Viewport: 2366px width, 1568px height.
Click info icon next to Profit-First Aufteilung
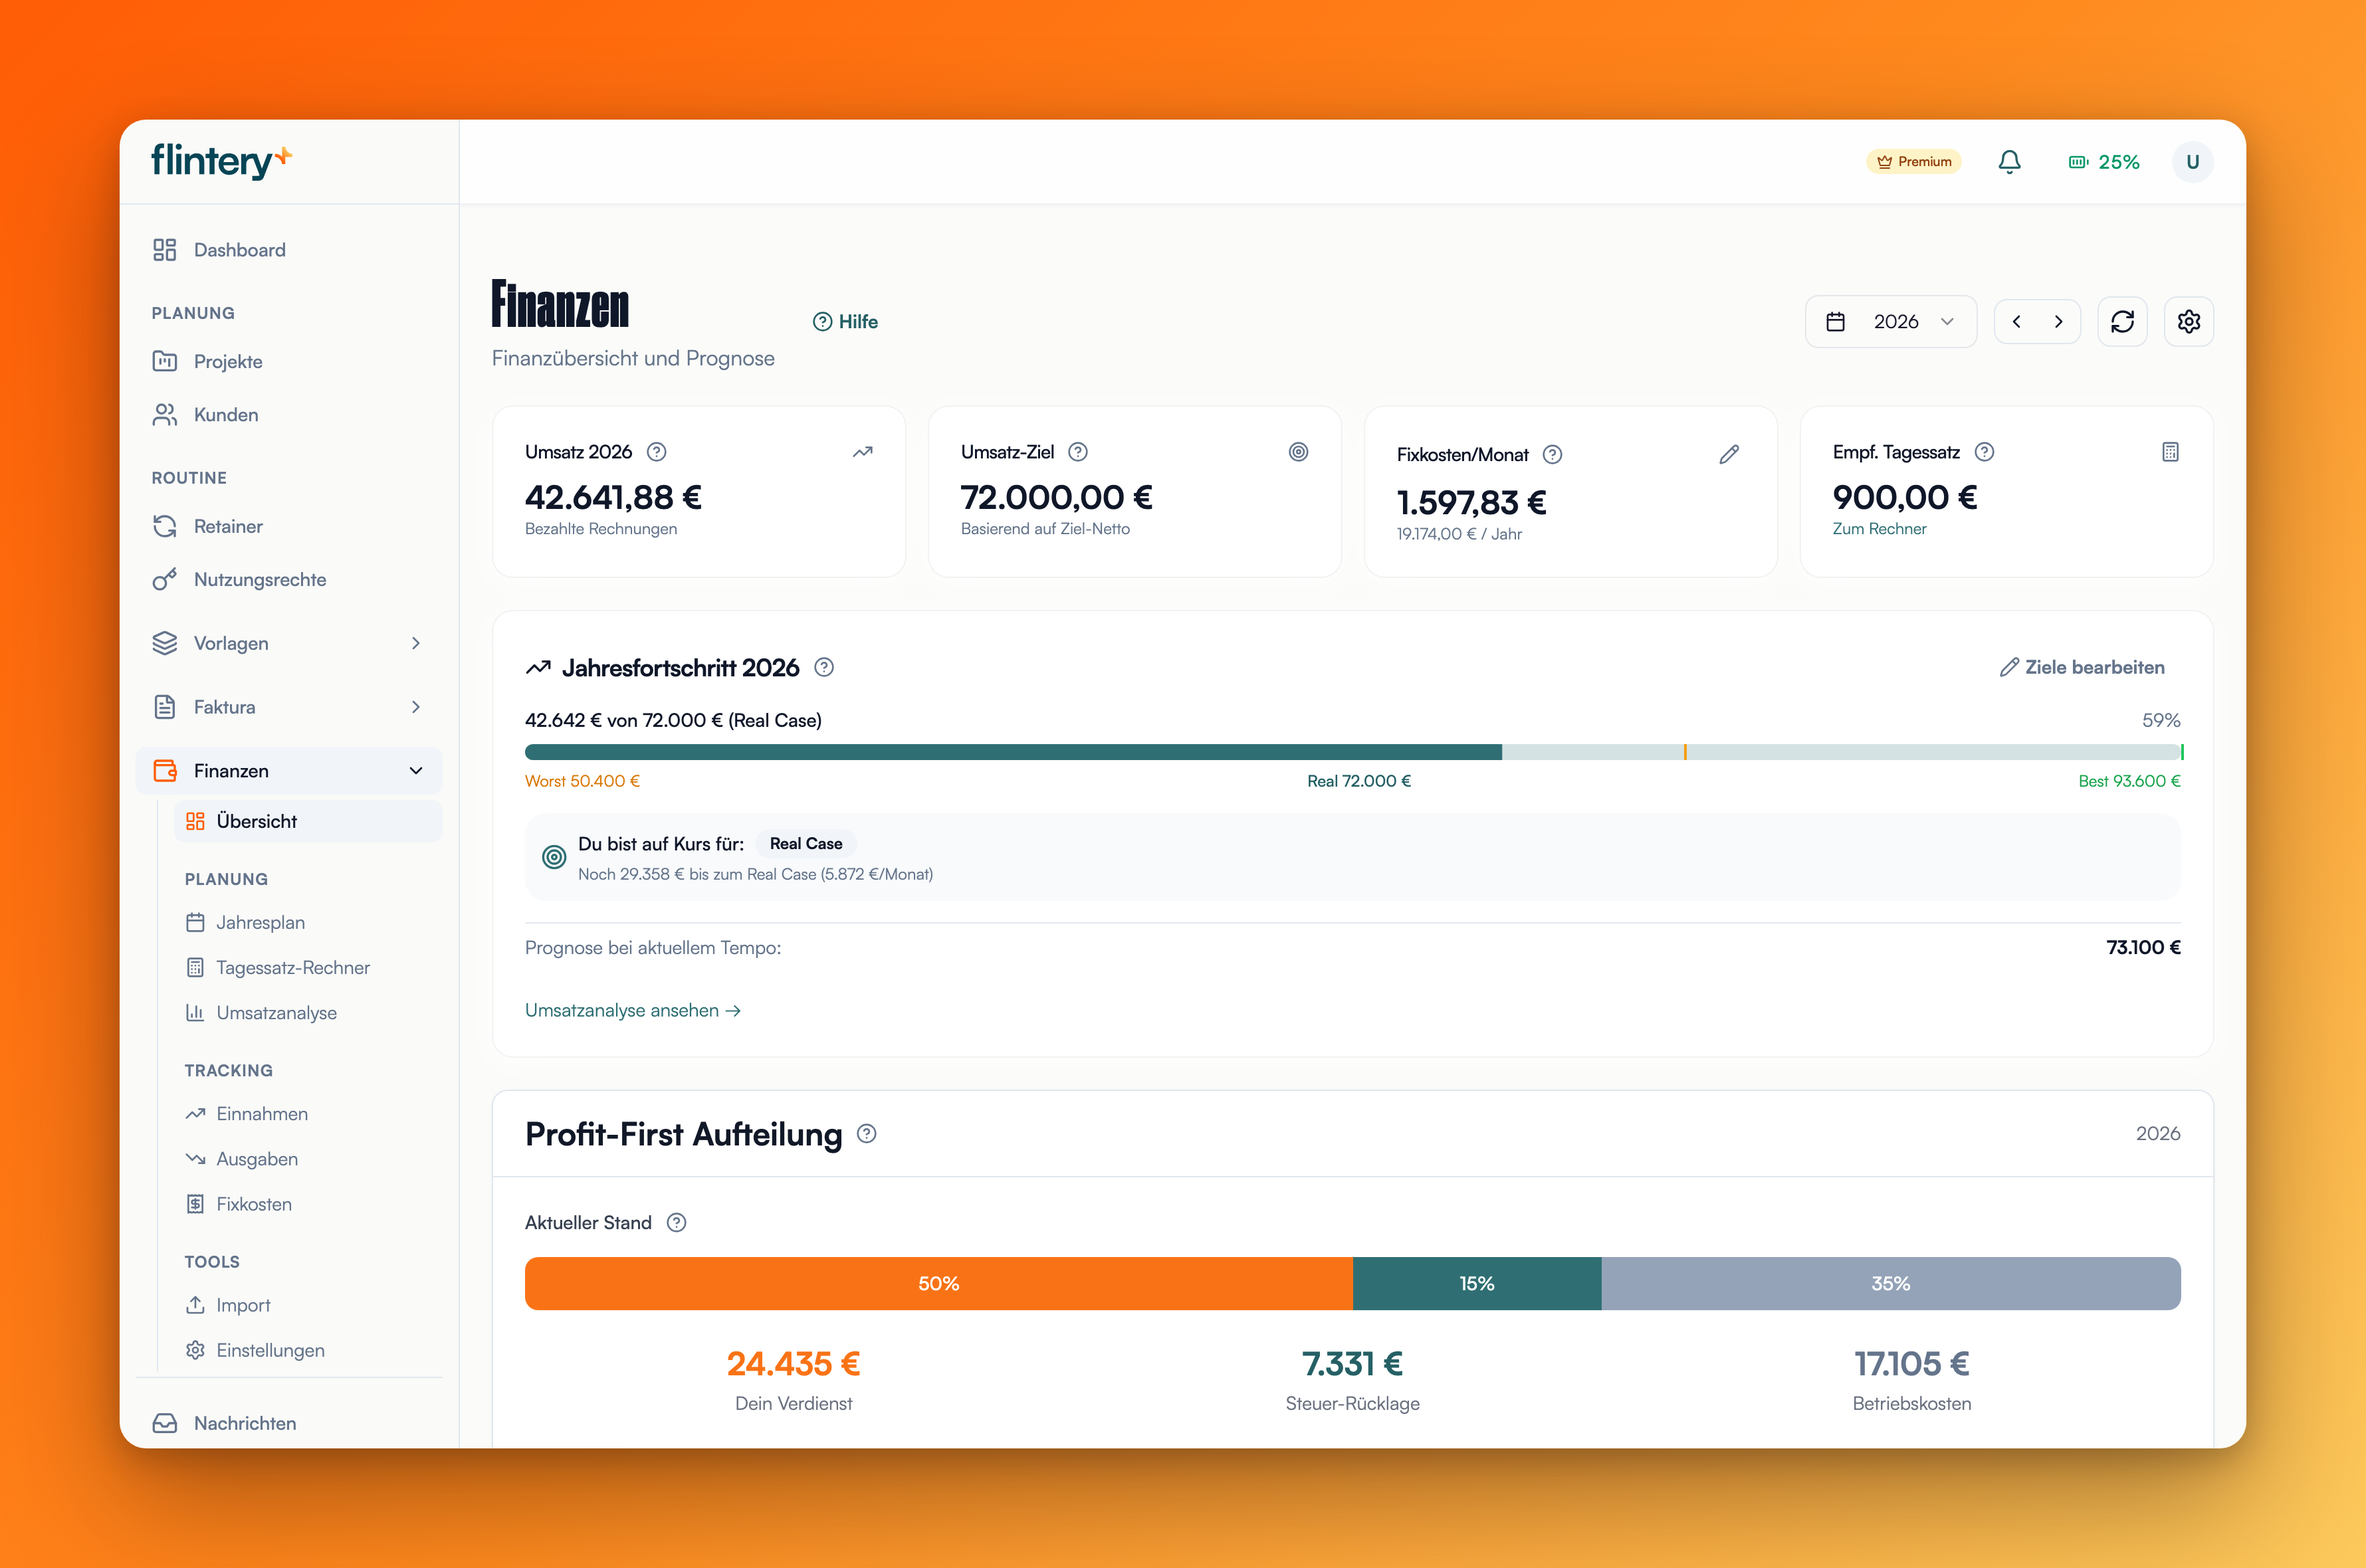click(x=867, y=1134)
